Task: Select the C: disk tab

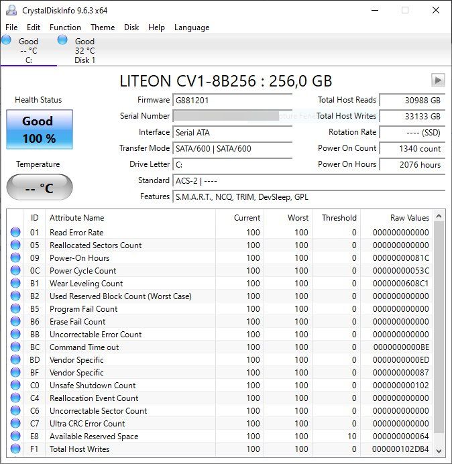Action: pos(28,50)
